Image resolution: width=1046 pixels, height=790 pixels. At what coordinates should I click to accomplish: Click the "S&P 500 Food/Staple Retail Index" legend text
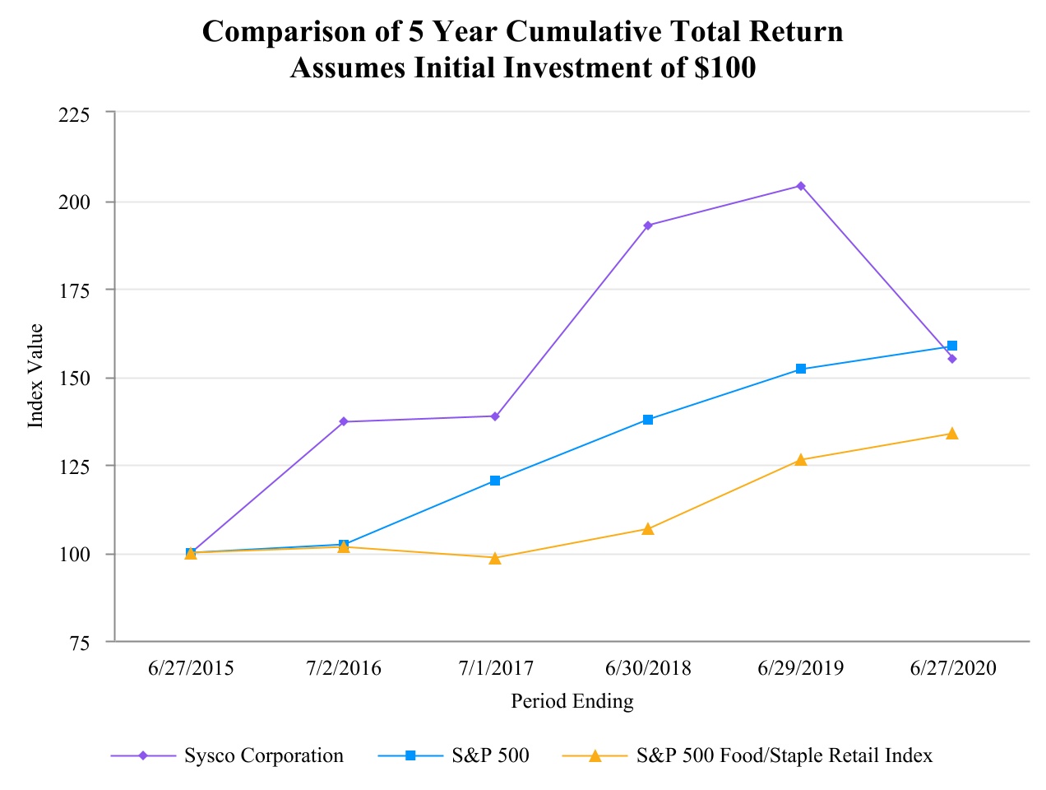[x=784, y=755]
